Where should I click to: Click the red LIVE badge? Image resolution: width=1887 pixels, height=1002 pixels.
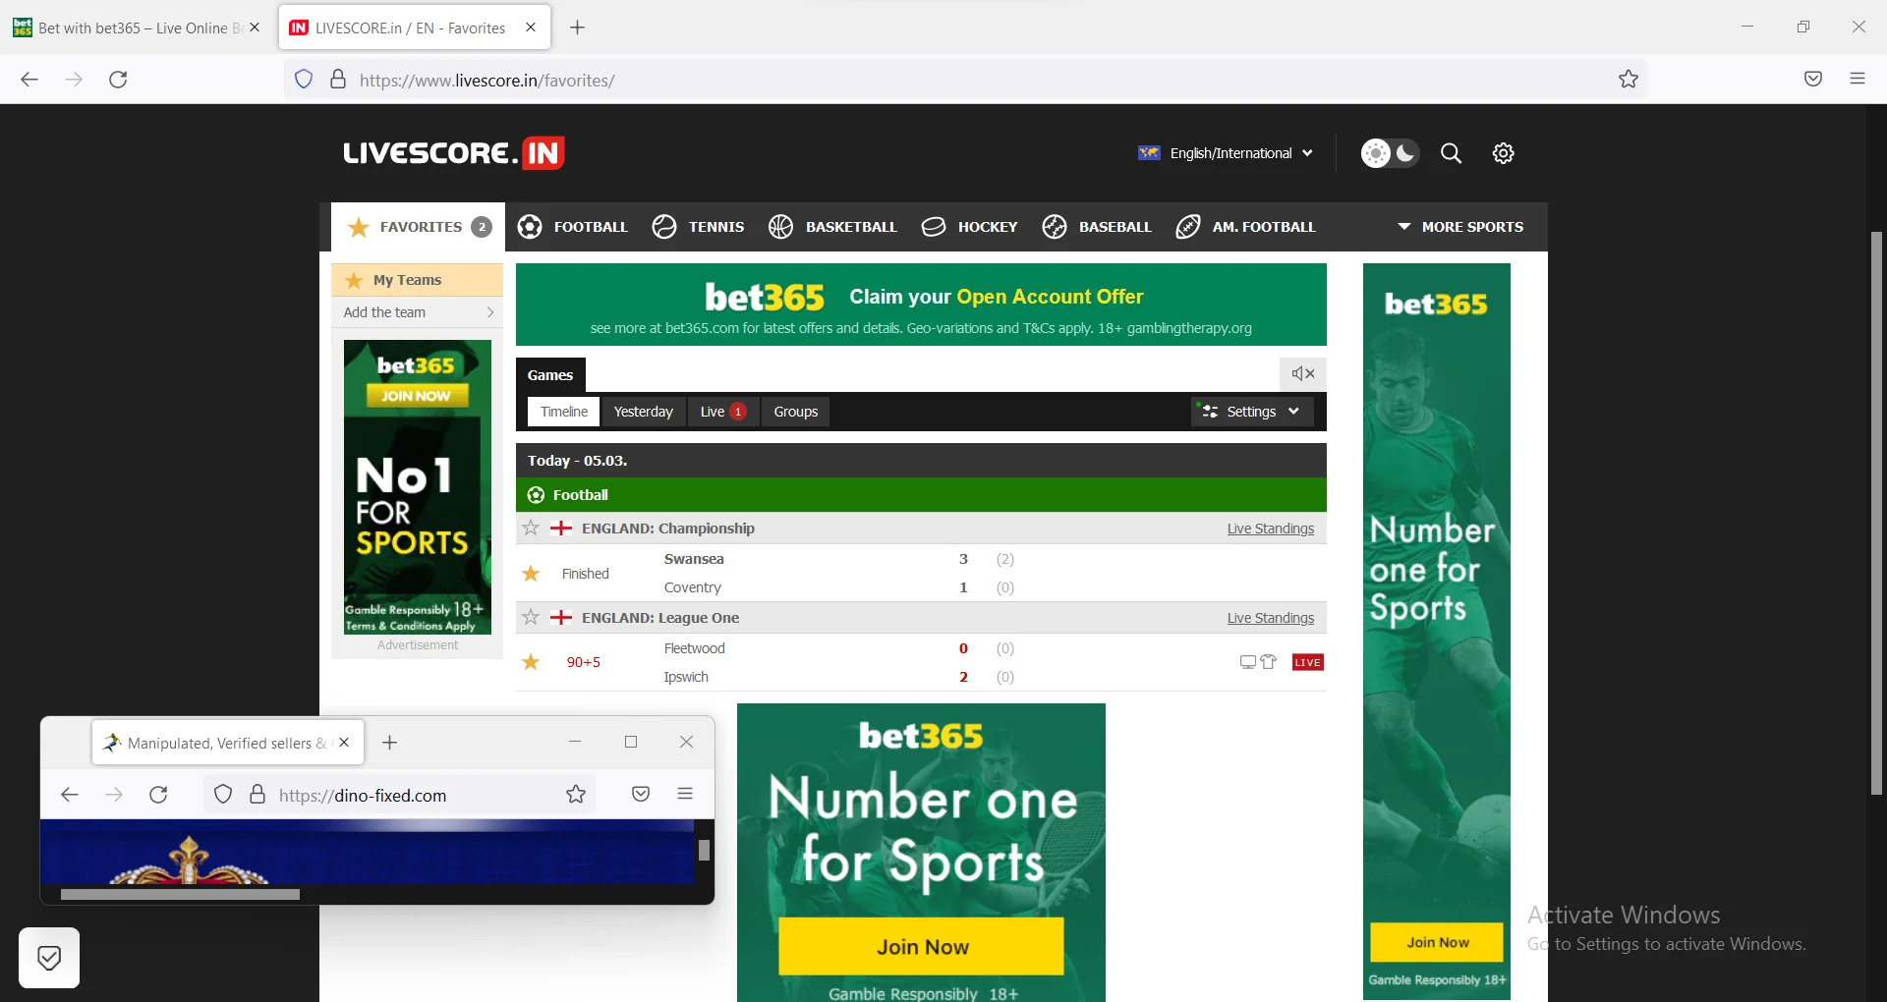[1308, 662]
